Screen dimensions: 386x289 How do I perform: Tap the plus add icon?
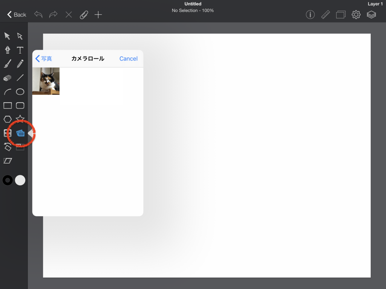pyautogui.click(x=98, y=15)
